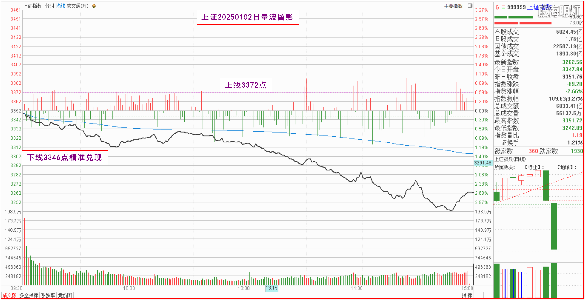Click the minus zoom button near 指标

pyautogui.click(x=488, y=295)
